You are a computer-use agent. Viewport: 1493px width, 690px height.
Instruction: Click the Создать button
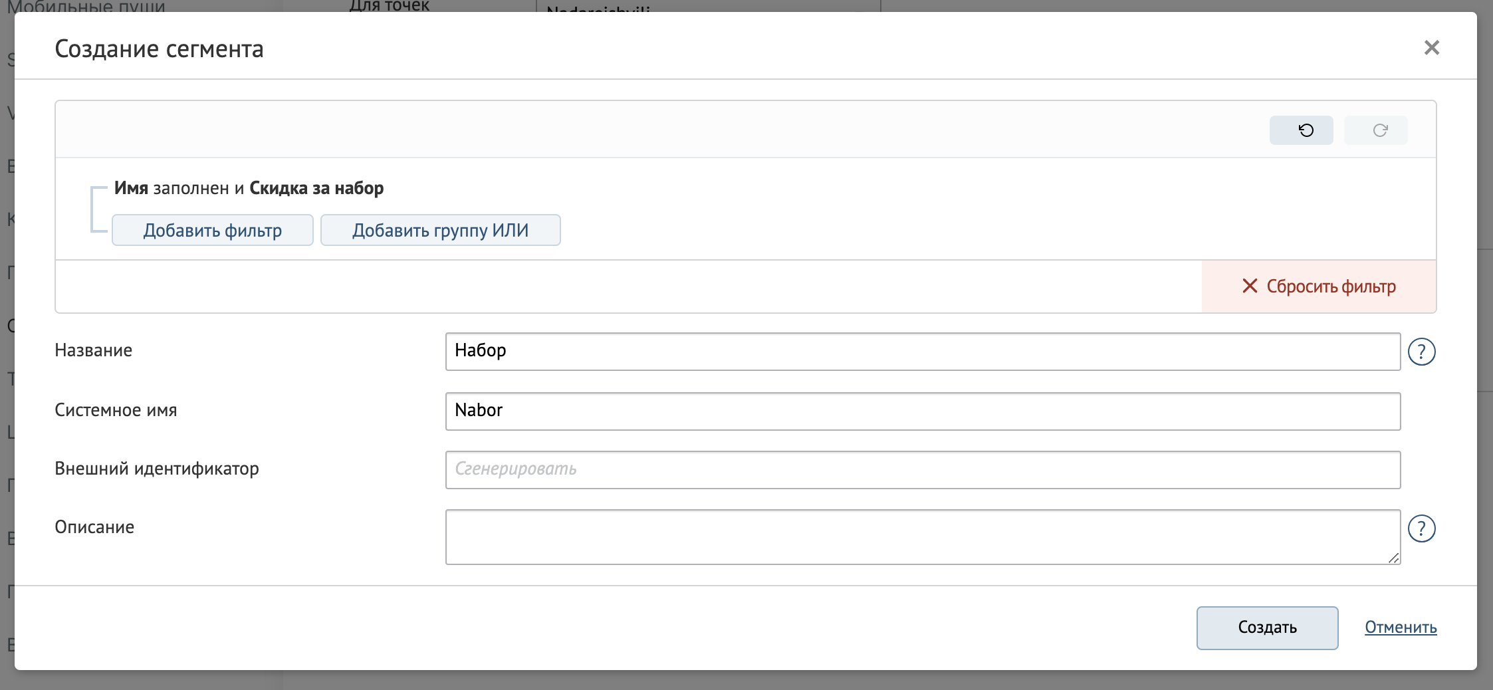(x=1267, y=628)
